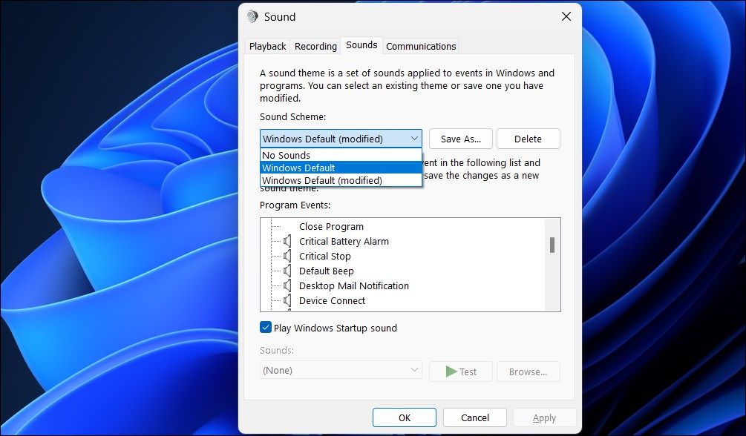Select the Close Program event

point(332,226)
